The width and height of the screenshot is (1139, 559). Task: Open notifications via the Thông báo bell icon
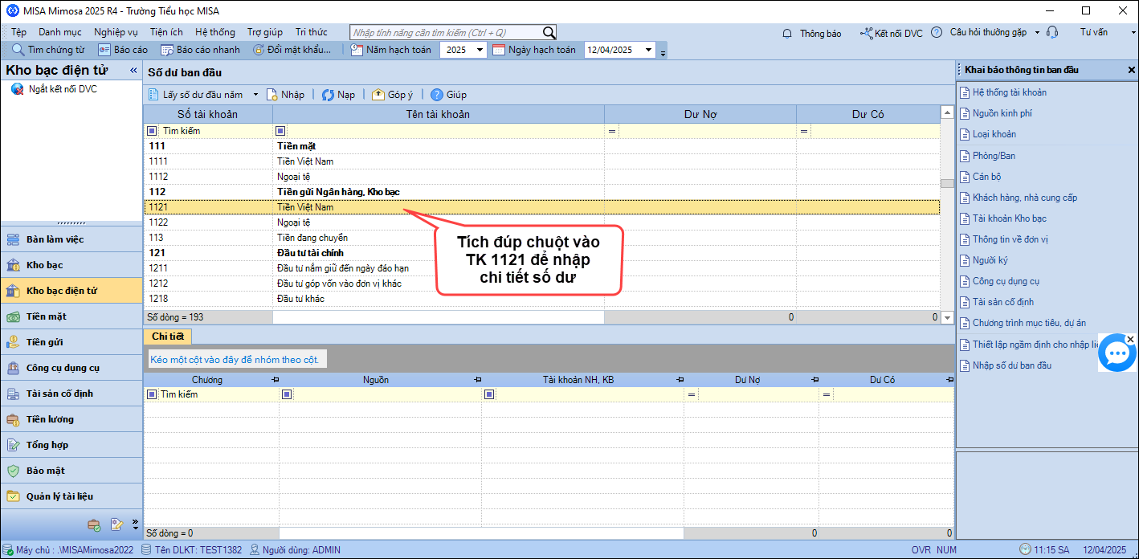point(788,34)
